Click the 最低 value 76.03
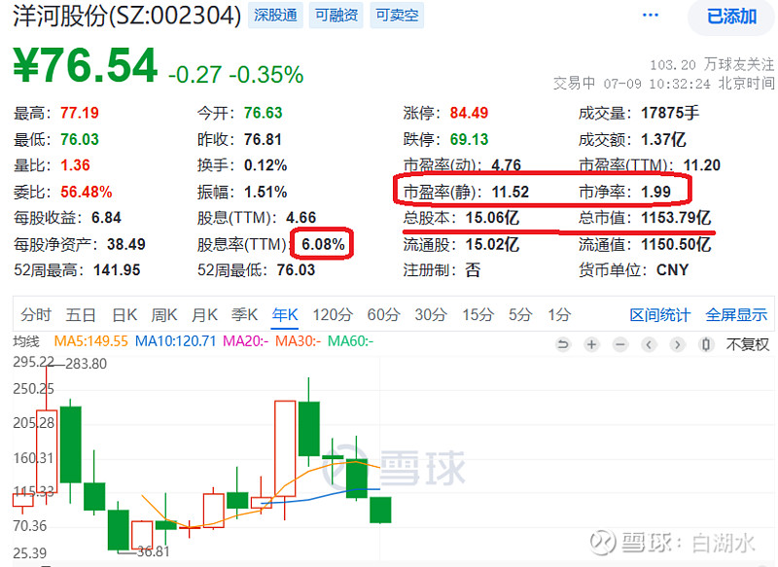Viewport: 778px width, 567px height. pos(80,139)
